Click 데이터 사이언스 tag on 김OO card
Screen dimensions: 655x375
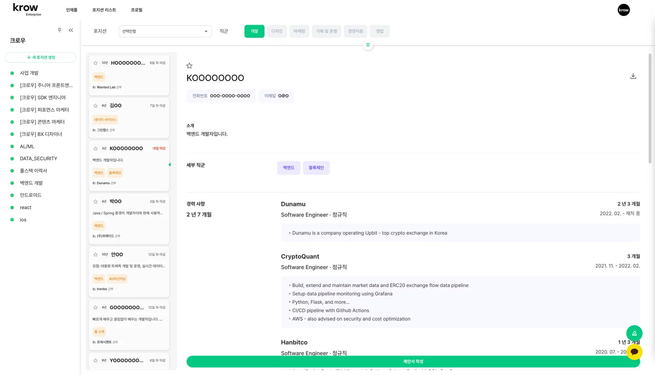105,120
